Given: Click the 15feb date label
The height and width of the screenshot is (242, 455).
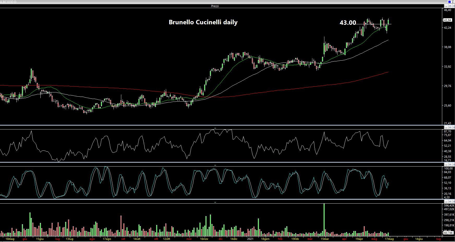Looking at the screenshot, I should (295, 239).
